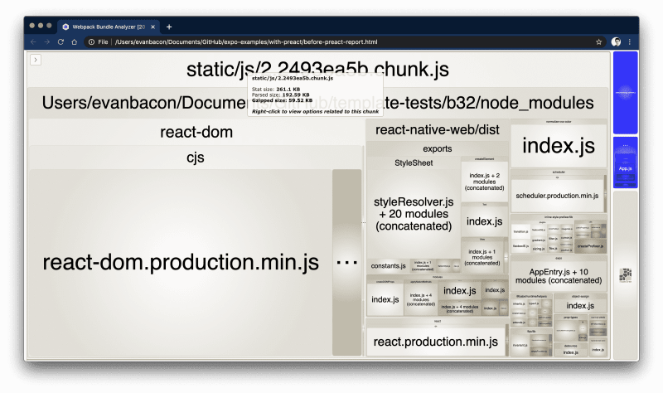663x393 pixels.
Task: Go back with browser back arrow
Action: (33, 42)
